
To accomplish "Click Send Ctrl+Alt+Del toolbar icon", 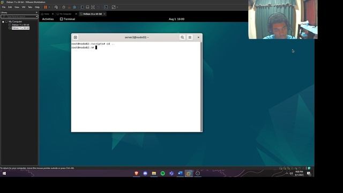I will (56, 7).
